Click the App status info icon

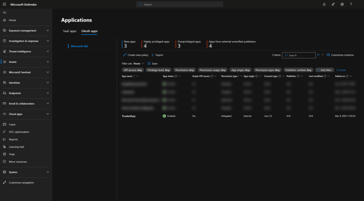(176, 76)
